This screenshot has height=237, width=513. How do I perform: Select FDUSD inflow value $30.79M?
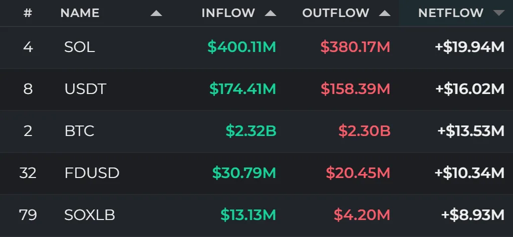[244, 173]
